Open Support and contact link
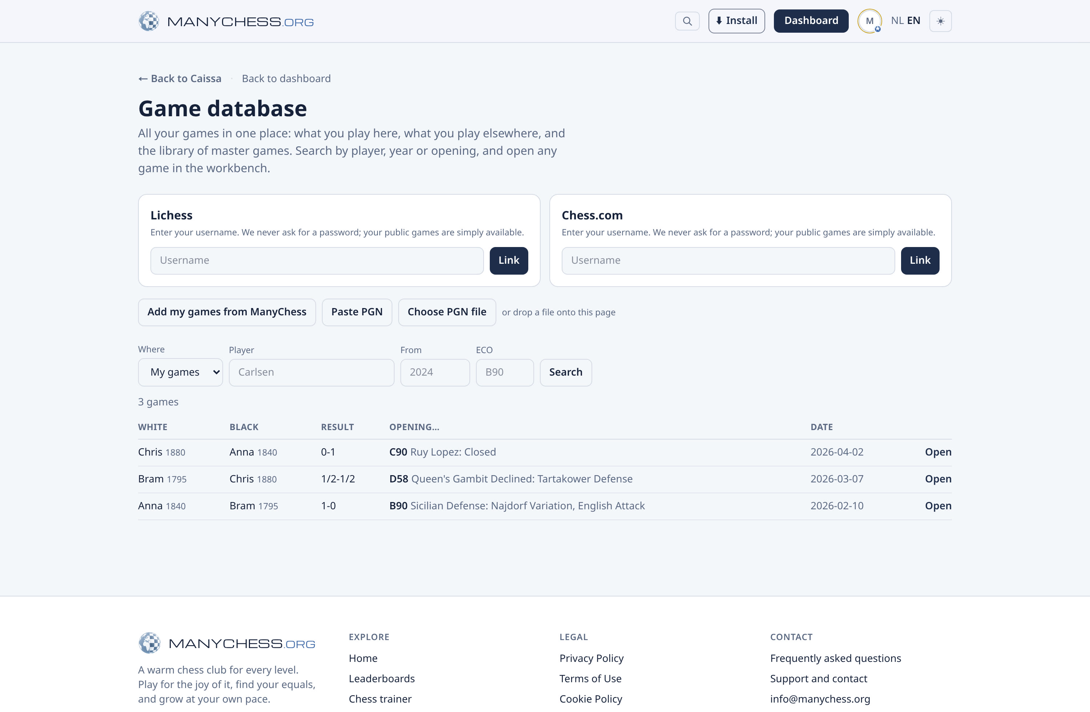This screenshot has width=1090, height=712. [819, 679]
